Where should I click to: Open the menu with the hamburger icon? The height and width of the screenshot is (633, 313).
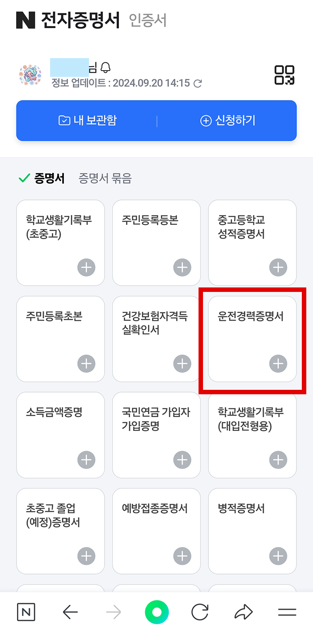(286, 612)
